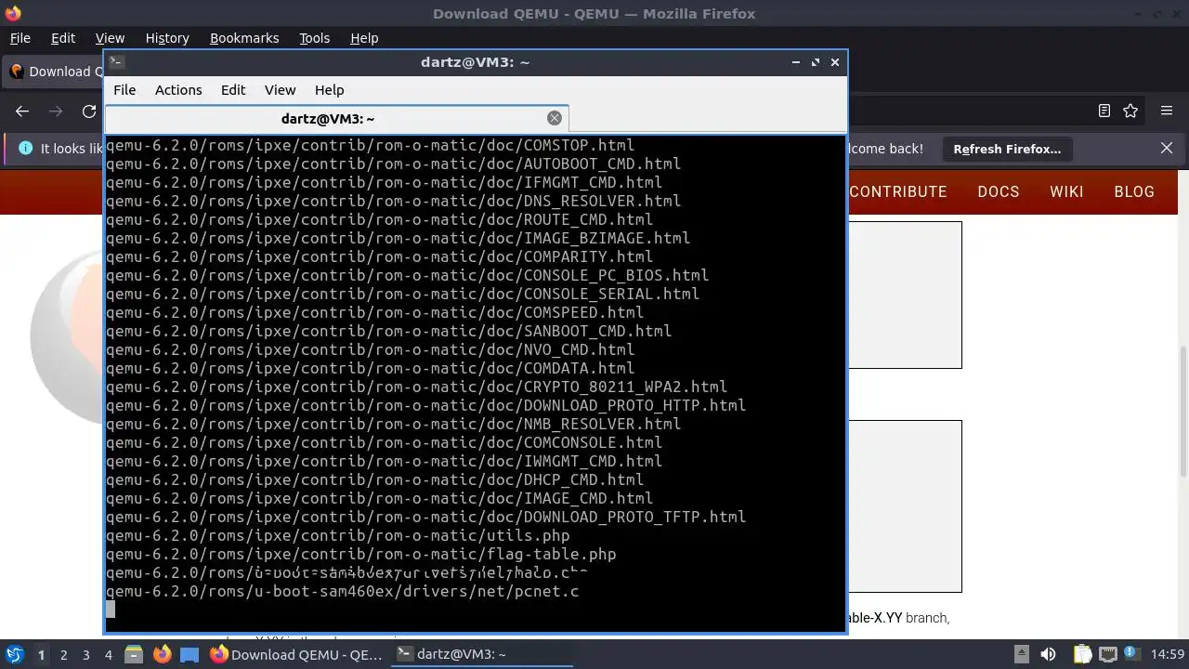Click line ending AUTOBOOT_CMD.html in terminal
The height and width of the screenshot is (669, 1189).
[x=393, y=164]
